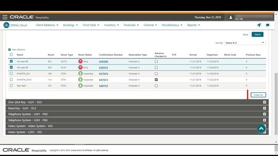Toggle Advance Checked In for confirmation 640752
278x156 pixels.
point(156,86)
